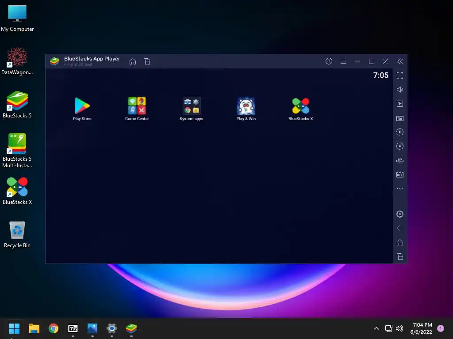Switch to Settings in the taskbar

pos(112,328)
